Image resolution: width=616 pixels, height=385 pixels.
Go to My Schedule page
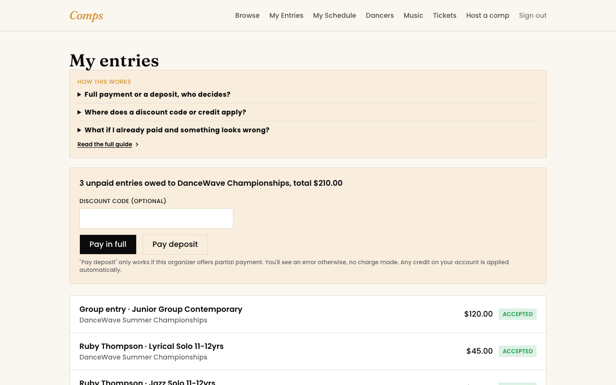pyautogui.click(x=334, y=15)
